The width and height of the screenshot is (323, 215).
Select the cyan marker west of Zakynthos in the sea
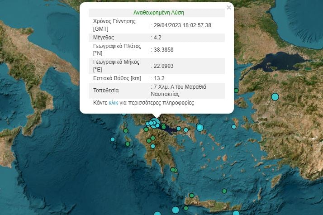pyautogui.click(x=113, y=139)
